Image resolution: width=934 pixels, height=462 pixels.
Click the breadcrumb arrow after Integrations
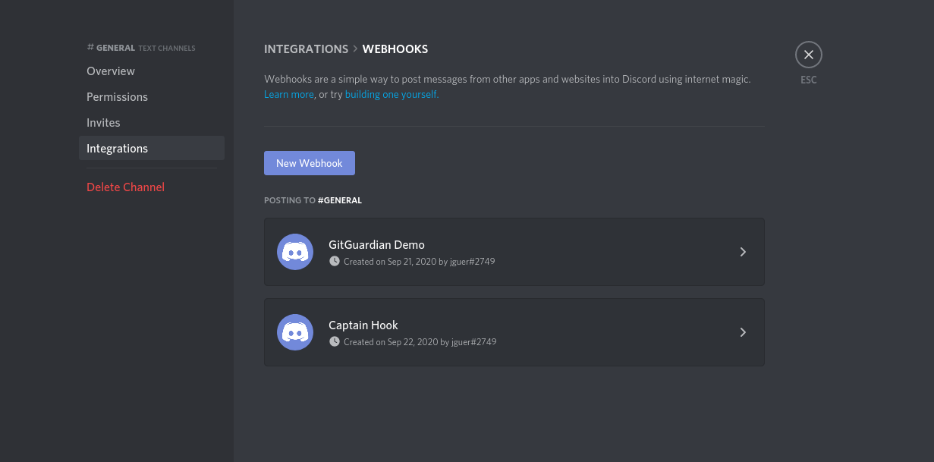[355, 49]
